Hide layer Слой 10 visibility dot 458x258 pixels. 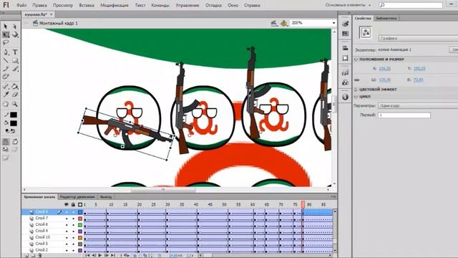(x=67, y=238)
